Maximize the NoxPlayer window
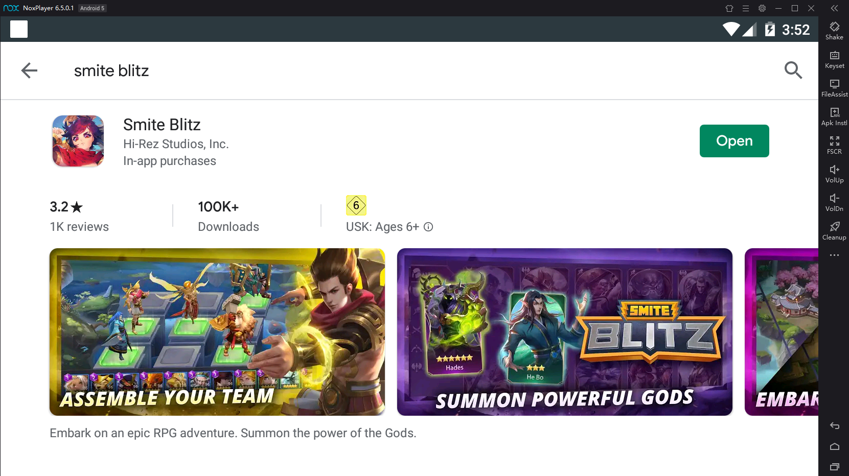The height and width of the screenshot is (476, 849). (795, 8)
